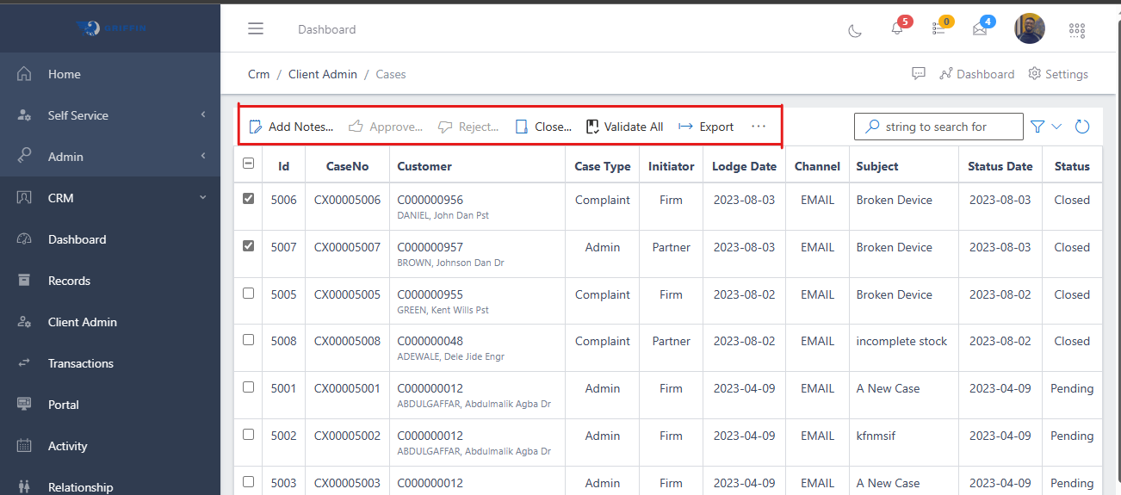
Task: Export the cases list
Action: 706,127
